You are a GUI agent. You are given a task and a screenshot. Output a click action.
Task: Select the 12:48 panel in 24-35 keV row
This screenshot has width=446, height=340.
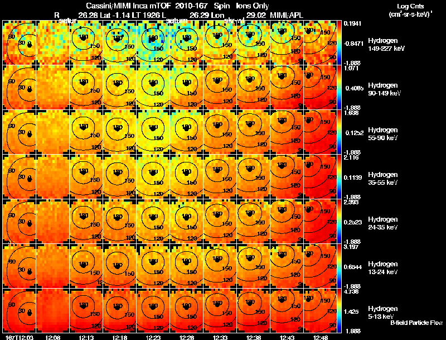pos(320,222)
